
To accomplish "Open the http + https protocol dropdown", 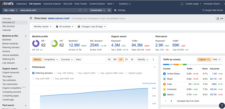I will [10, 10].
